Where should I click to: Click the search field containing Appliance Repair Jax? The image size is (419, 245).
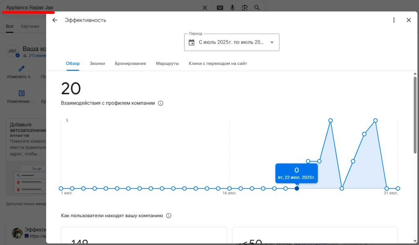(x=102, y=8)
